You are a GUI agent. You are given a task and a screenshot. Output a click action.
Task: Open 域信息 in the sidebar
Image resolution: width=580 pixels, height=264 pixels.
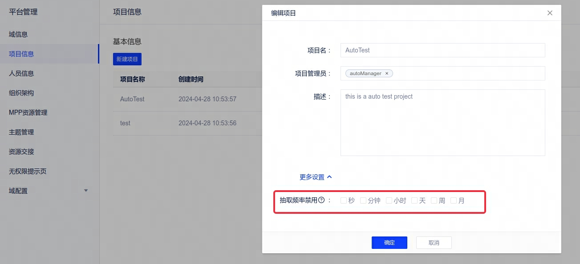18,34
